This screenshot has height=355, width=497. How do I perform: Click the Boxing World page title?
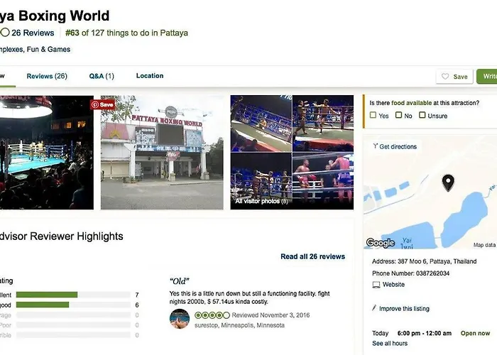pos(55,16)
